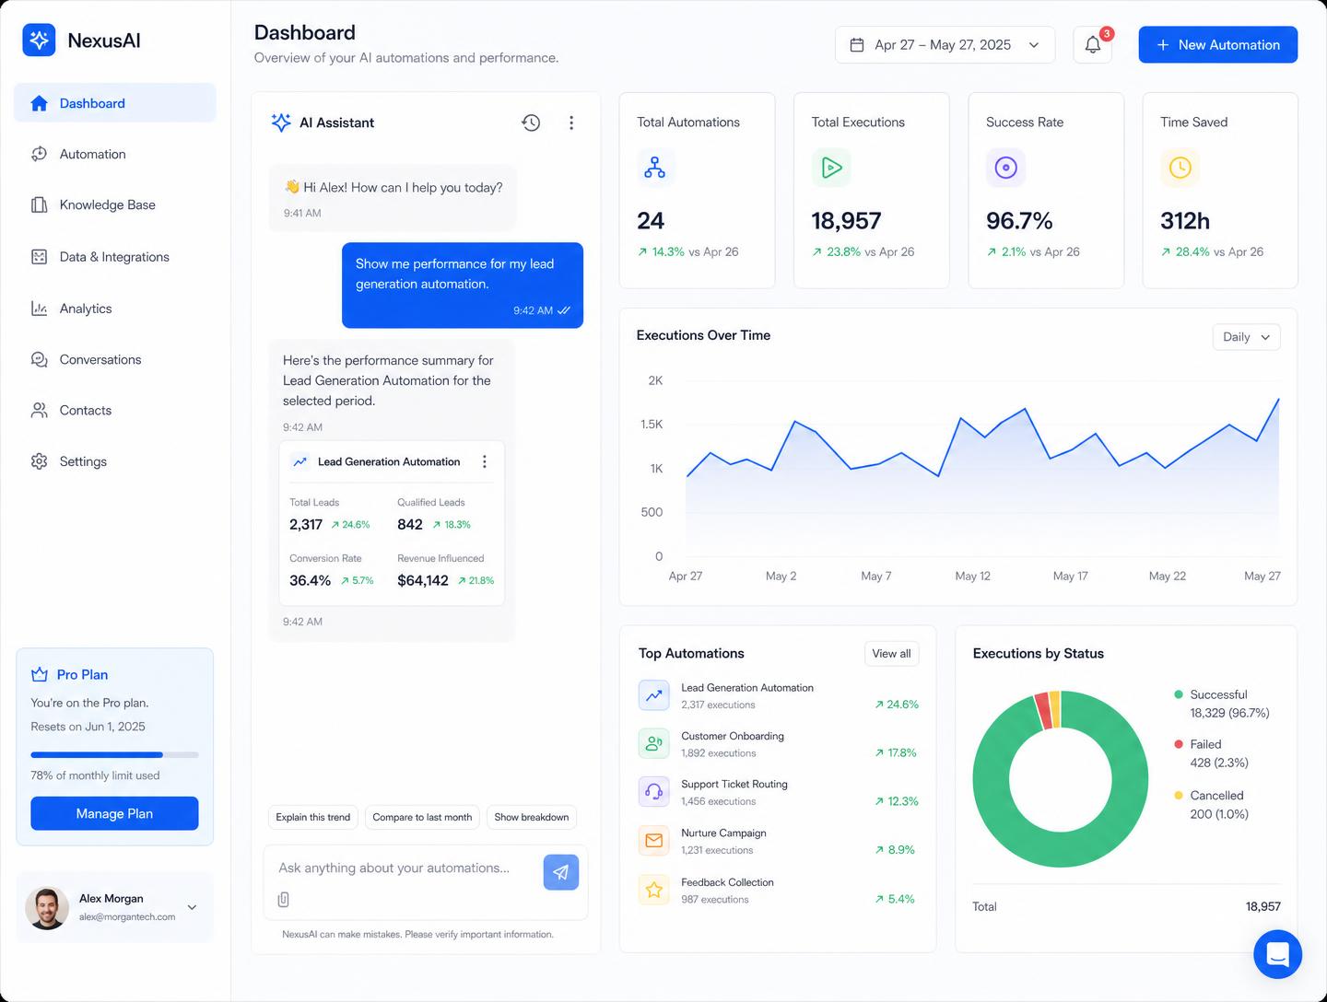Click the red Failed legend dot
Viewport: 1327px width, 1002px height.
point(1179,744)
